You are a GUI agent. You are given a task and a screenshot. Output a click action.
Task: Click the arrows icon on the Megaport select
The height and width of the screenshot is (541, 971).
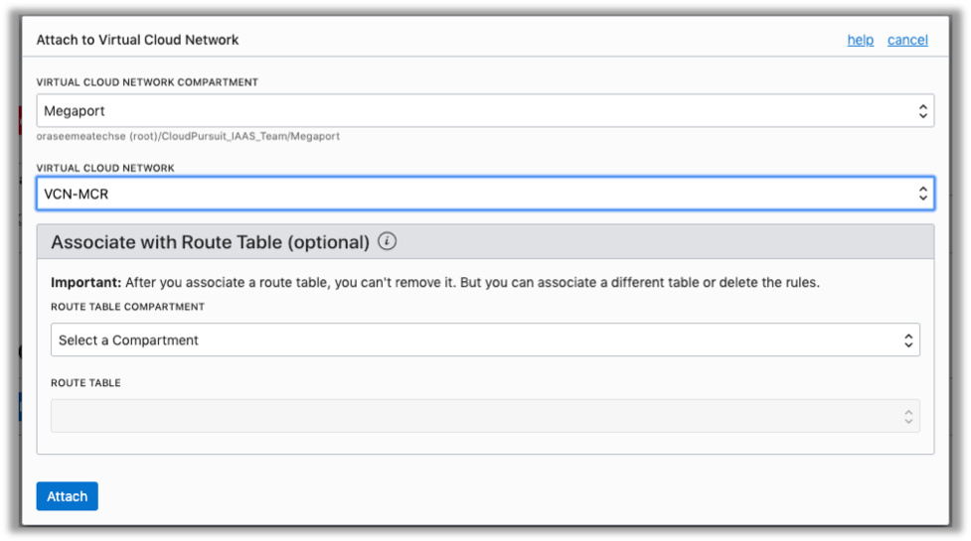coord(922,111)
